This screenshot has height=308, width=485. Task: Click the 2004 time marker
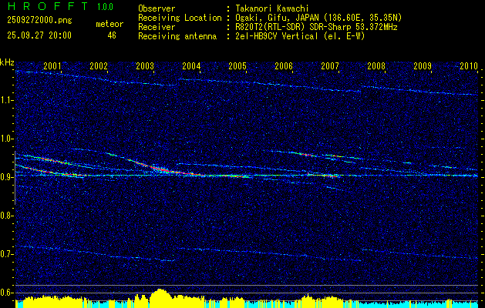[191, 65]
